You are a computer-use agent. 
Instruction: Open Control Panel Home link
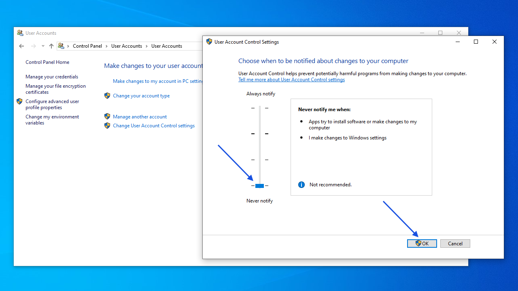tap(47, 62)
